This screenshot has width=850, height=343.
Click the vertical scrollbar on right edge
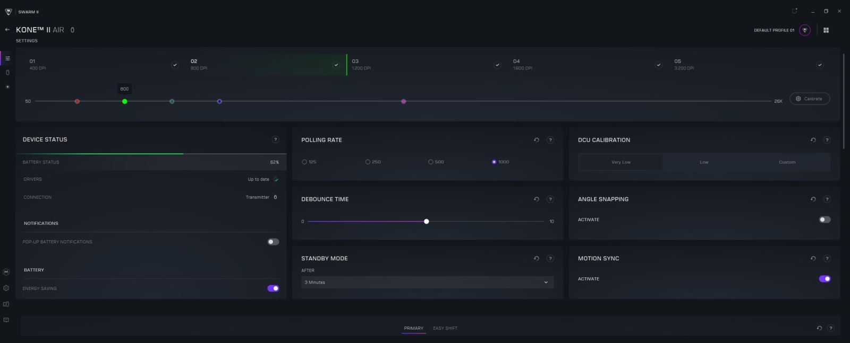844,101
